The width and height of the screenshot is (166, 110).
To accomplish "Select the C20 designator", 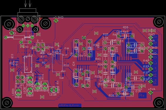I will click(62, 78).
